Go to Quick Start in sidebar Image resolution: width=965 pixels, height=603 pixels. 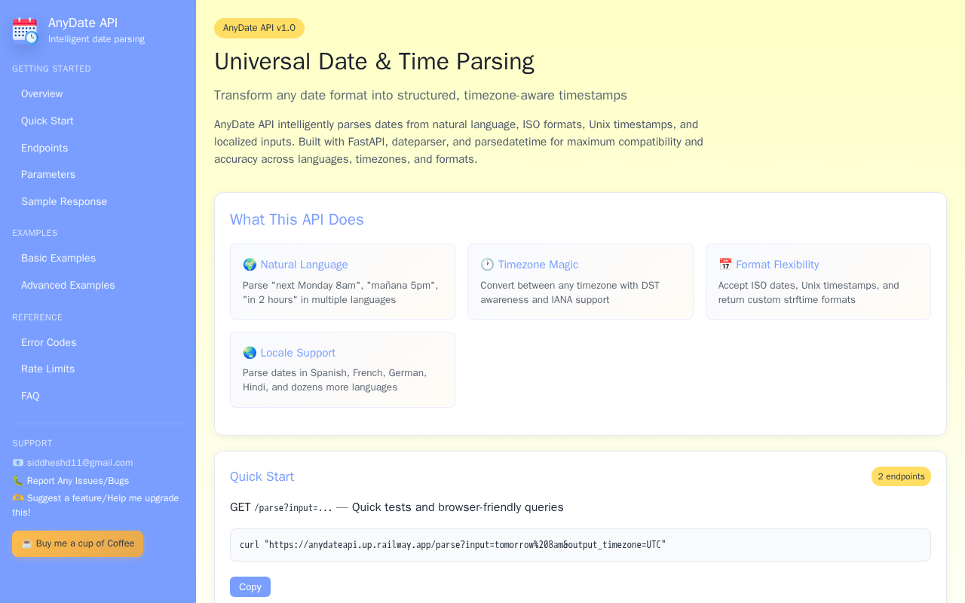(47, 121)
